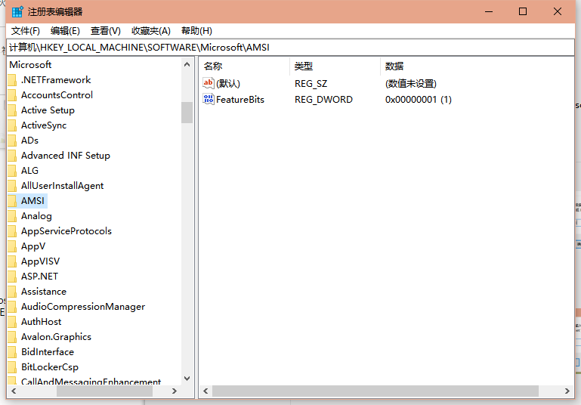
Task: Open the 文件(F) menu
Action: (25, 31)
